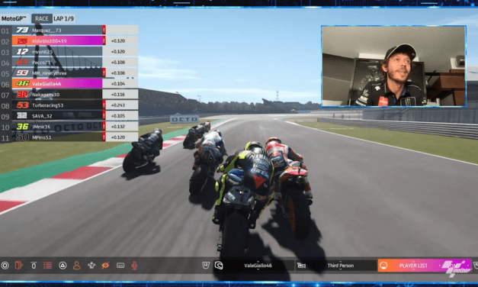
Task: Click the +0.132 gap time
Action: pyautogui.click(x=118, y=127)
